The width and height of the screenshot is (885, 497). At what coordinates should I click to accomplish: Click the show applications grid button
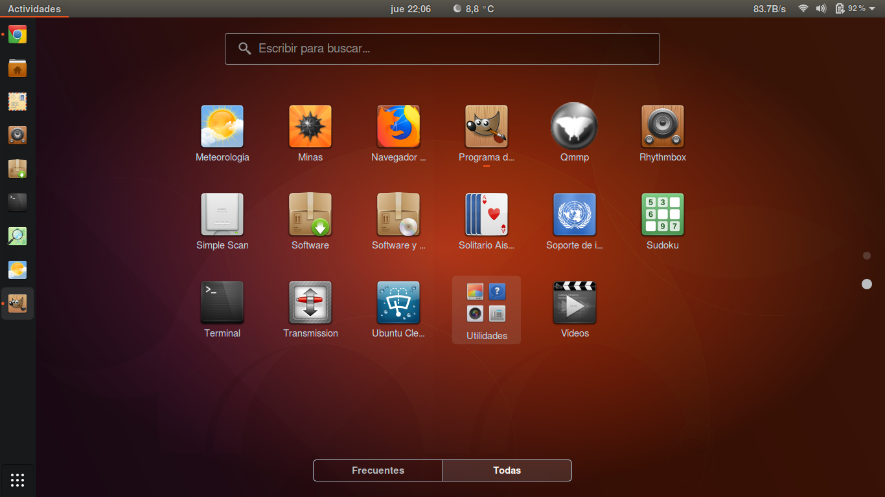[17, 480]
